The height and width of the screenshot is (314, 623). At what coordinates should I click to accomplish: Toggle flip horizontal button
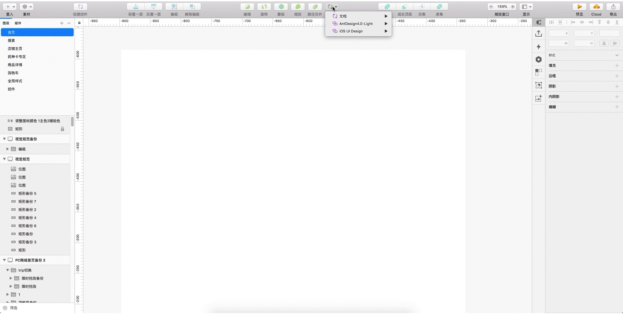click(x=604, y=43)
